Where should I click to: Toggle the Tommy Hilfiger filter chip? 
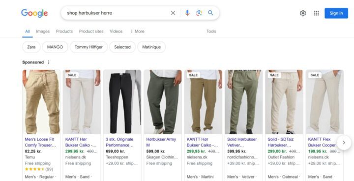(x=88, y=47)
